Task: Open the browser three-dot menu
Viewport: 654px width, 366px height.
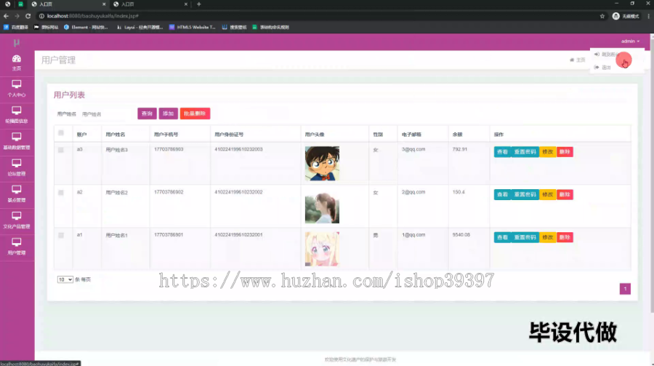Action: click(649, 16)
